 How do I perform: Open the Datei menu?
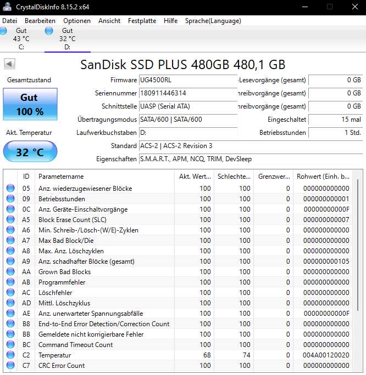[x=9, y=21]
